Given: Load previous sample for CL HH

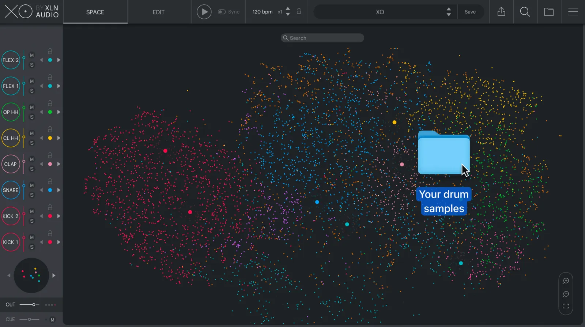Looking at the screenshot, I should point(41,138).
